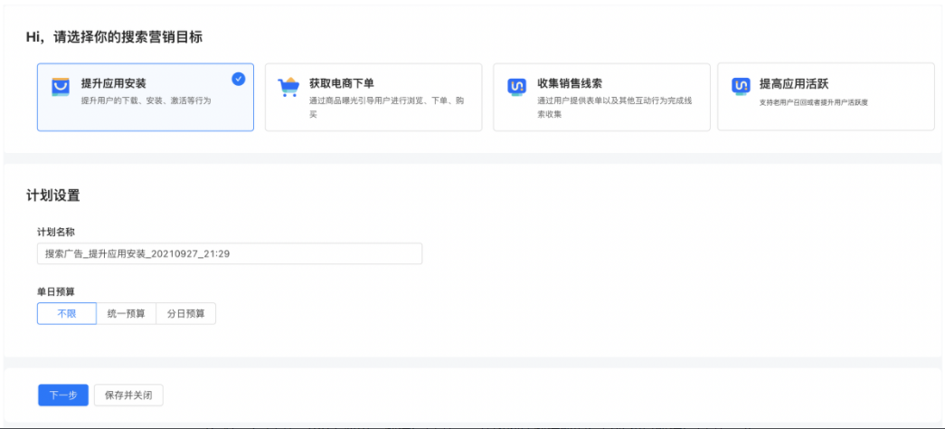Select the 提高应用活跃 goal card title
Screen dimensions: 945x429
click(x=793, y=83)
